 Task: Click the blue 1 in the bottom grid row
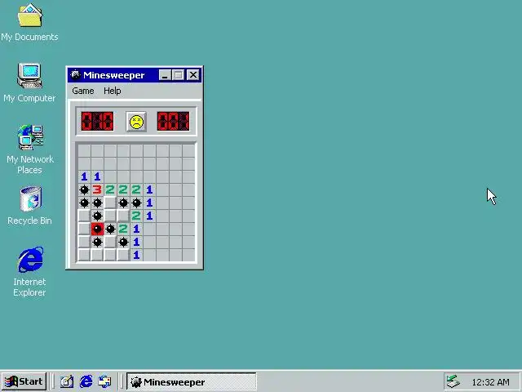(x=136, y=256)
